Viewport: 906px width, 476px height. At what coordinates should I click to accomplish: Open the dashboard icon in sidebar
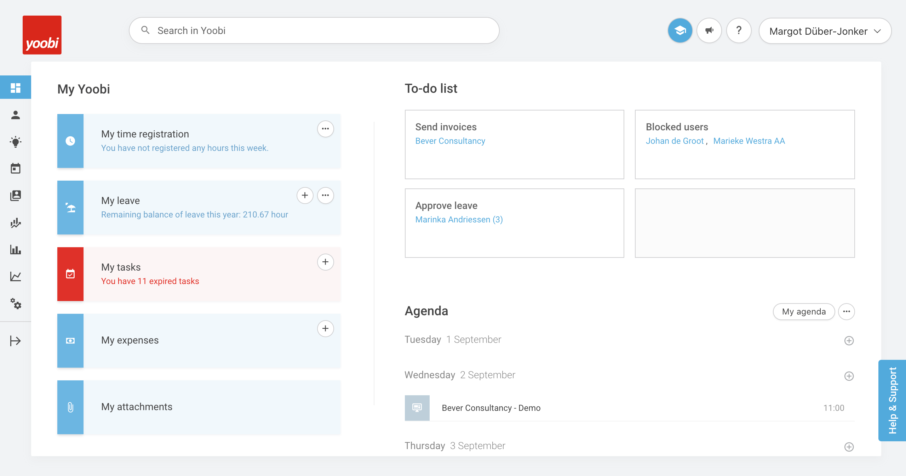pos(16,87)
